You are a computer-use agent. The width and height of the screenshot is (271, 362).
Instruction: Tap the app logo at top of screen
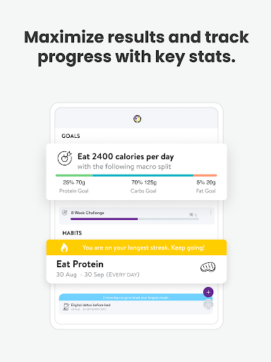pos(138,119)
